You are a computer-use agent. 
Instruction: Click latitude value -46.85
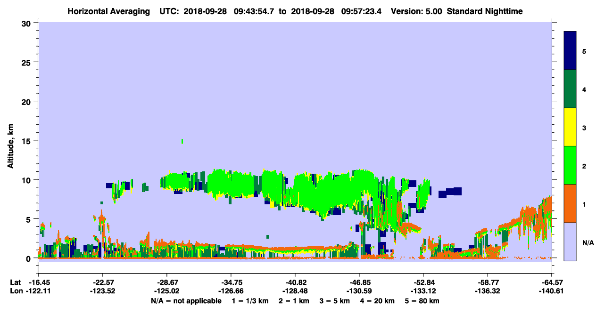click(x=359, y=282)
